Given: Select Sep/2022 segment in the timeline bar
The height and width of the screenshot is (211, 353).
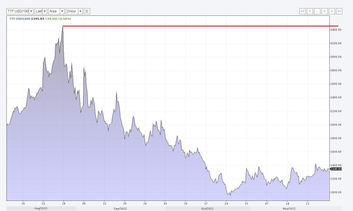Looking at the screenshot, I should (x=120, y=209).
